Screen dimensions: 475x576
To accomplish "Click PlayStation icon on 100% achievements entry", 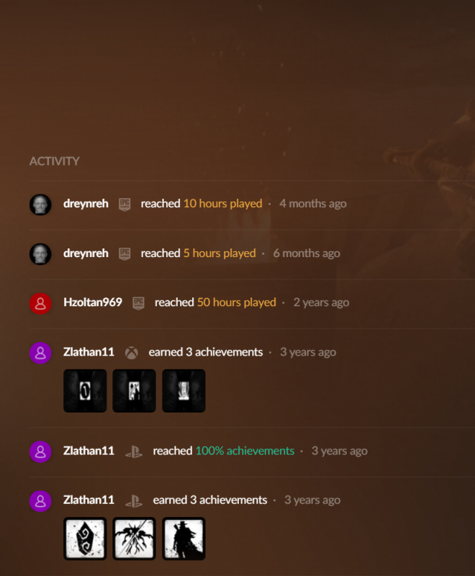I will (x=134, y=451).
